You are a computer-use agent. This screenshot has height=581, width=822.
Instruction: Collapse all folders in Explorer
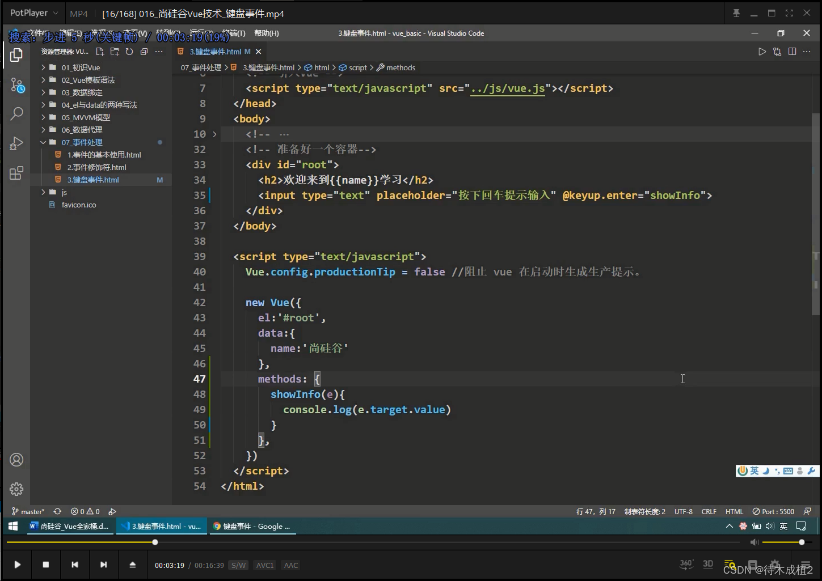tap(144, 52)
